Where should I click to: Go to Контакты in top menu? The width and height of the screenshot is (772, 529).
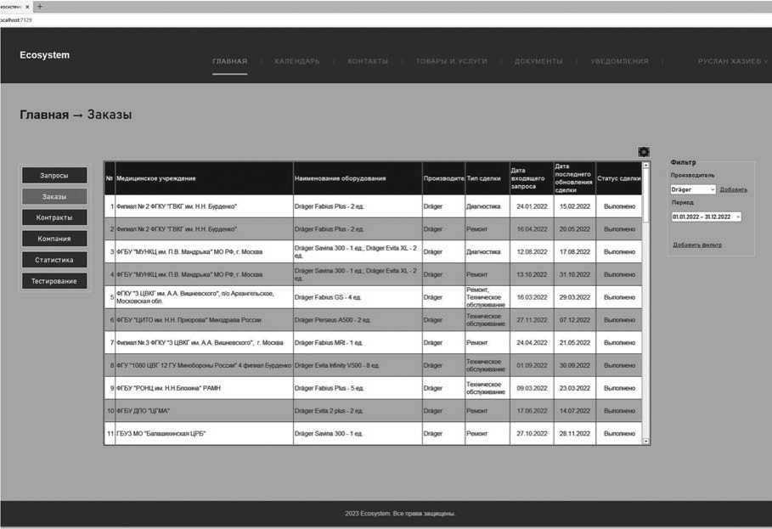367,61
